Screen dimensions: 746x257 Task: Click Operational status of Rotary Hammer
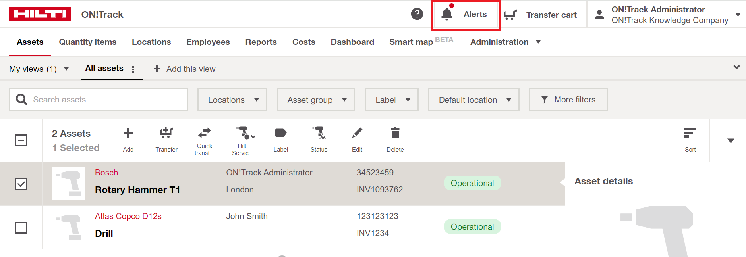[x=472, y=183]
